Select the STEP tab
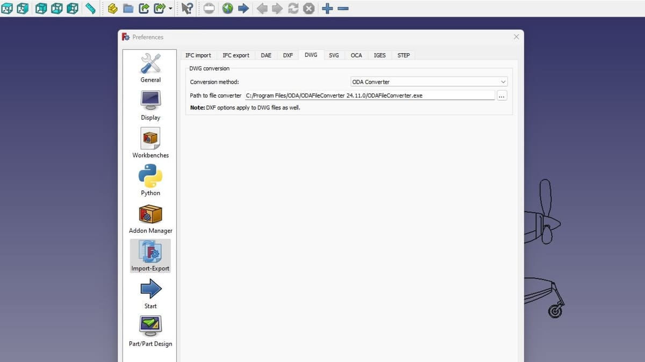 tap(403, 55)
